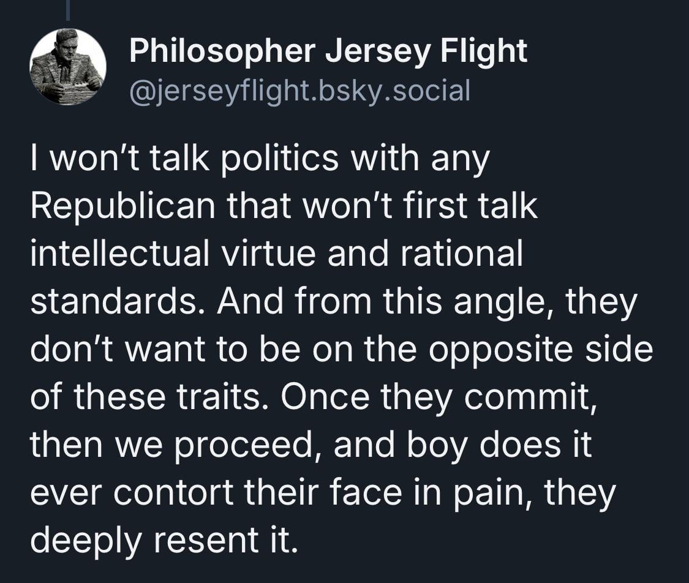This screenshot has height=583, width=689.
Task: Click the display name Philosopher Jersey Flight
Action: [328, 51]
